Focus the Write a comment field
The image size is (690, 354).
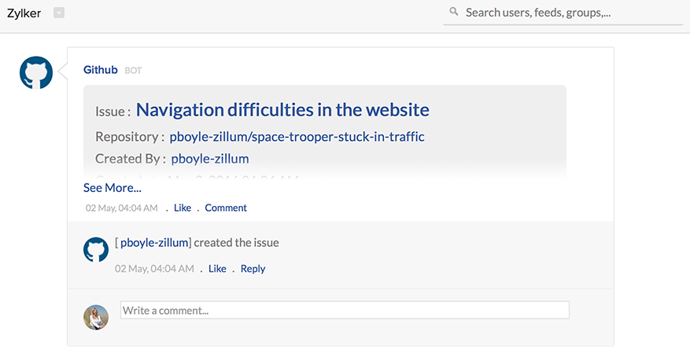tap(345, 310)
